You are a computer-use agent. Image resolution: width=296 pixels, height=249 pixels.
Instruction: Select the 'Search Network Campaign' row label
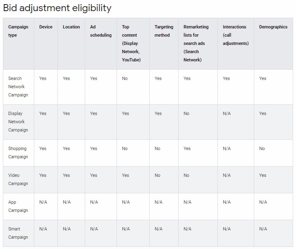(x=18, y=87)
